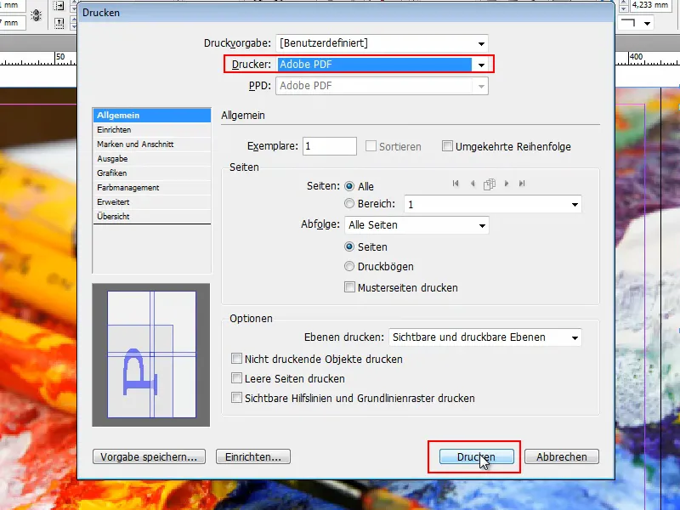680x510 pixels.
Task: Select the Druckbögen radio button
Action: pos(349,266)
